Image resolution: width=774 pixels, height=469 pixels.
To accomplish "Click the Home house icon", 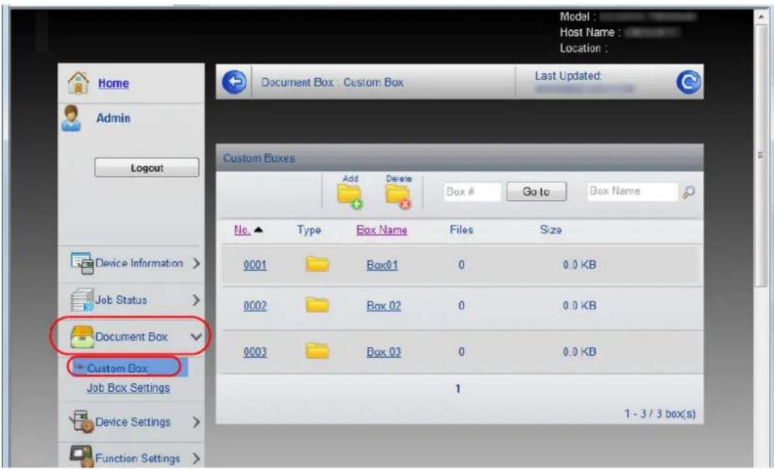I will [x=78, y=83].
